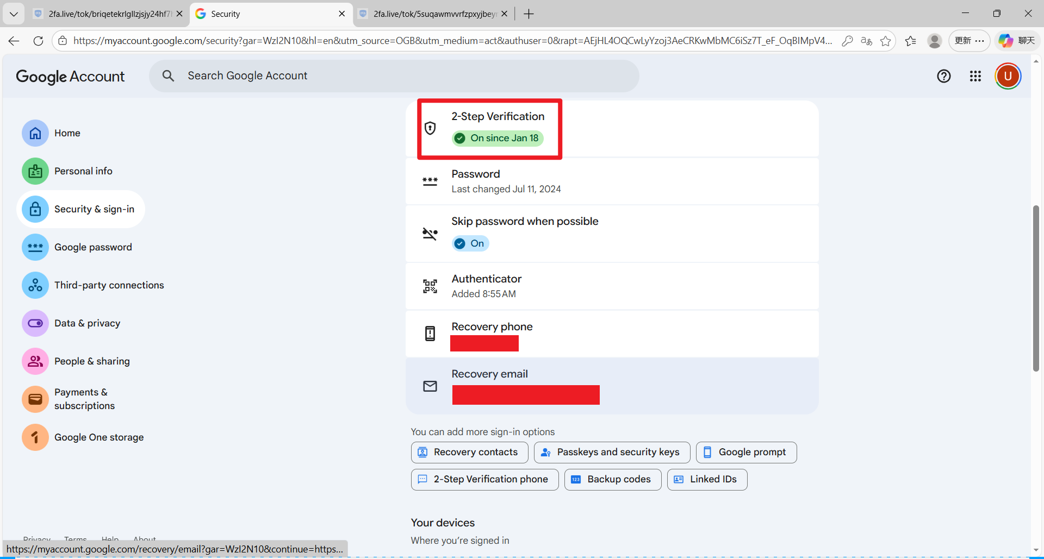Click the browser refresh icon
This screenshot has height=559, width=1044.
(x=38, y=41)
